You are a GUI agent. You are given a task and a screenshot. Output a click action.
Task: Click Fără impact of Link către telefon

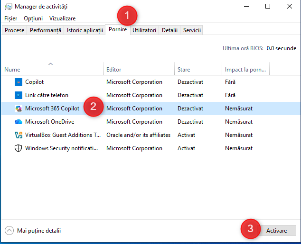(230, 95)
